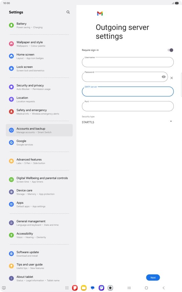Open Accounts and backup menu item

pos(39,130)
